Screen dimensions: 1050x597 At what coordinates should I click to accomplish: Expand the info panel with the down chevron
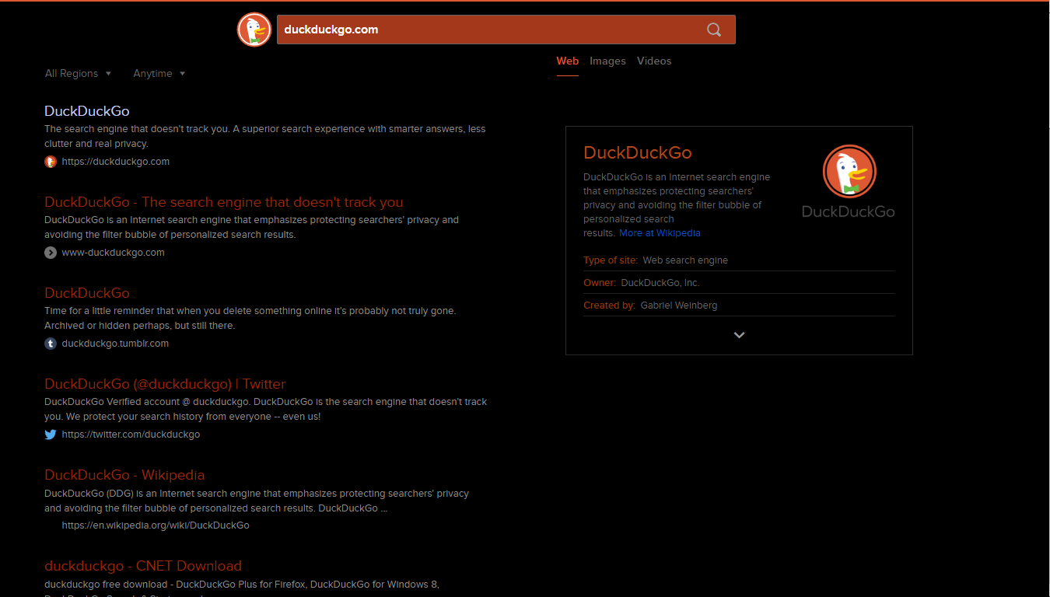739,335
